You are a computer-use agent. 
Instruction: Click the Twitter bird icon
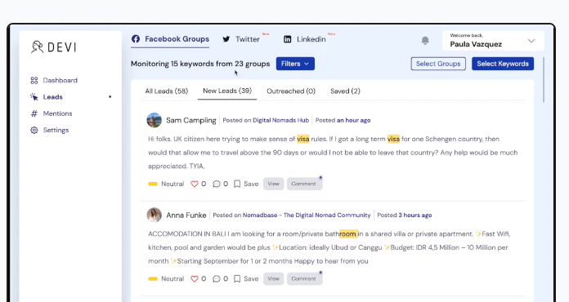coord(226,39)
